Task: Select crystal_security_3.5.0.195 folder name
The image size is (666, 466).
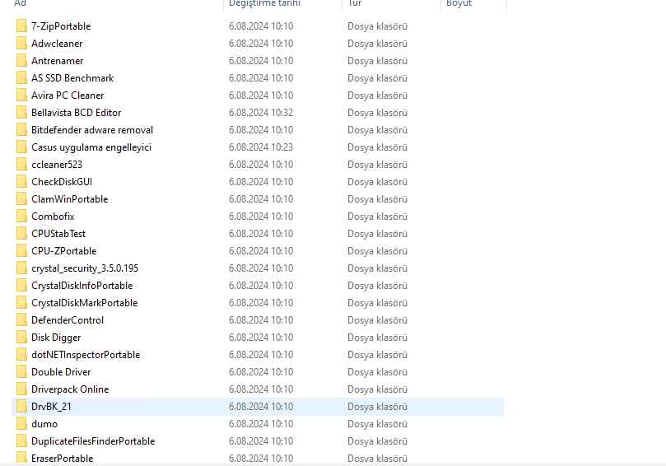Action: coord(84,268)
